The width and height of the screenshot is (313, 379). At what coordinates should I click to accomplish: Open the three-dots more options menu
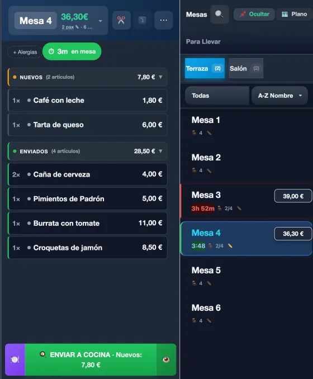point(164,20)
